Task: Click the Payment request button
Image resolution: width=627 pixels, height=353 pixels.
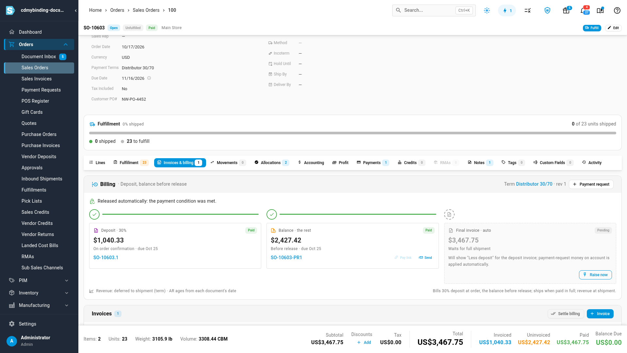Action: click(591, 184)
